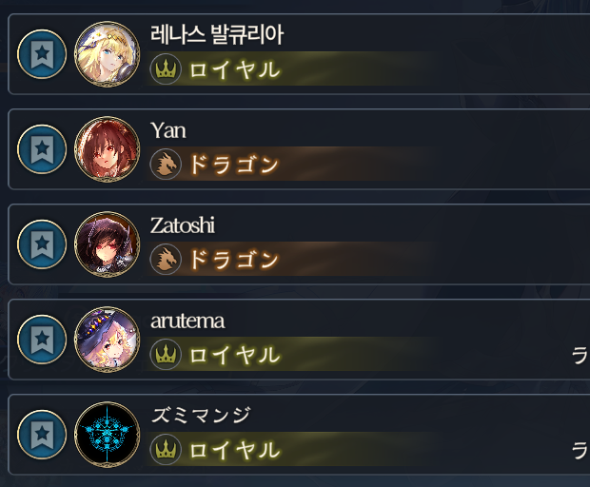Viewport: 590px width, 487px height.
Task: Toggle favorite star for arutema
Action: [42, 340]
